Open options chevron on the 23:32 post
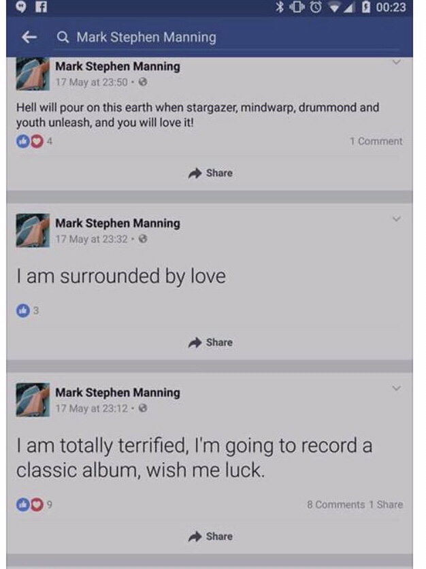 [x=397, y=219]
